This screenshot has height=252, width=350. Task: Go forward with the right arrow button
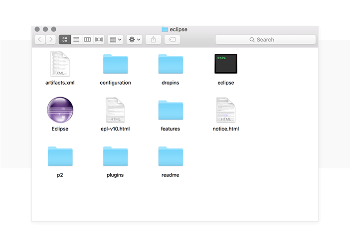point(51,39)
